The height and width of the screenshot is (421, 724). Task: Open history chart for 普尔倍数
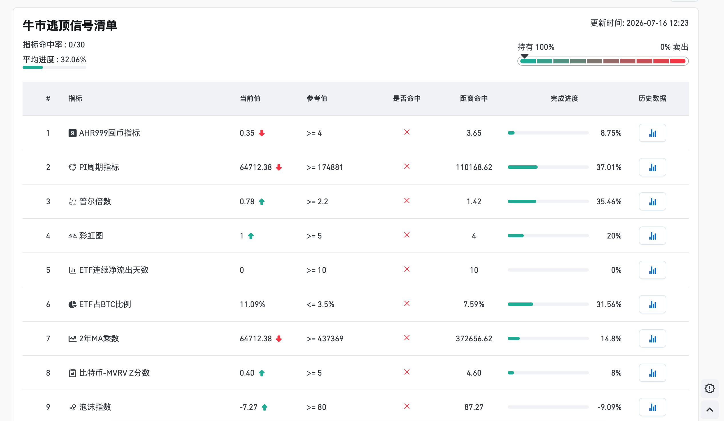click(652, 201)
